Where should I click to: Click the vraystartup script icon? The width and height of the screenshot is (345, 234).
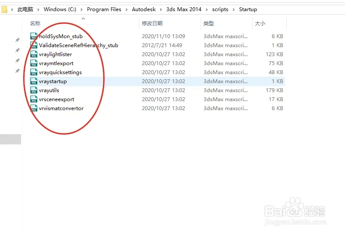pos(34,81)
